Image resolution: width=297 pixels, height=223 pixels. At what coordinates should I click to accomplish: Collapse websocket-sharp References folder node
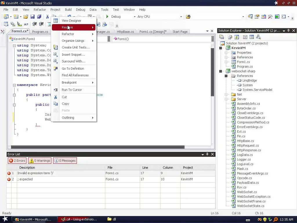tap(226, 76)
